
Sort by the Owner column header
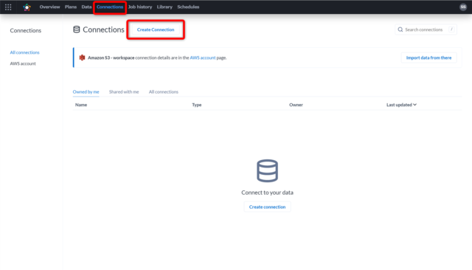[296, 105]
